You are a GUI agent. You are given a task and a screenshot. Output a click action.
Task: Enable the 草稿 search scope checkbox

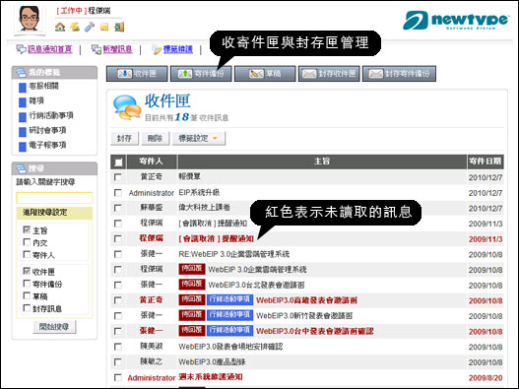click(x=27, y=295)
